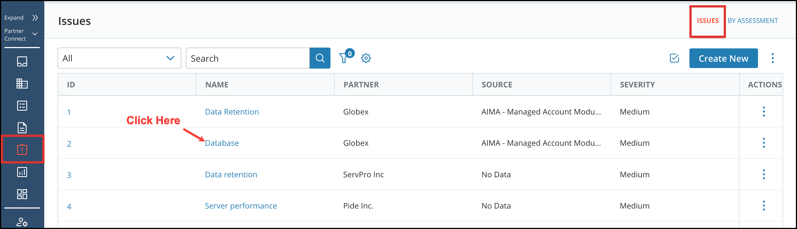Viewport: 797px width, 229px height.
Task: Open the document sidebar icon
Action: point(22,128)
